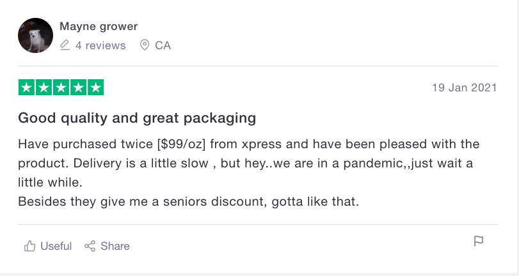Screen dimensions: 519x276
Task: Click the CA location label
Action: [163, 45]
